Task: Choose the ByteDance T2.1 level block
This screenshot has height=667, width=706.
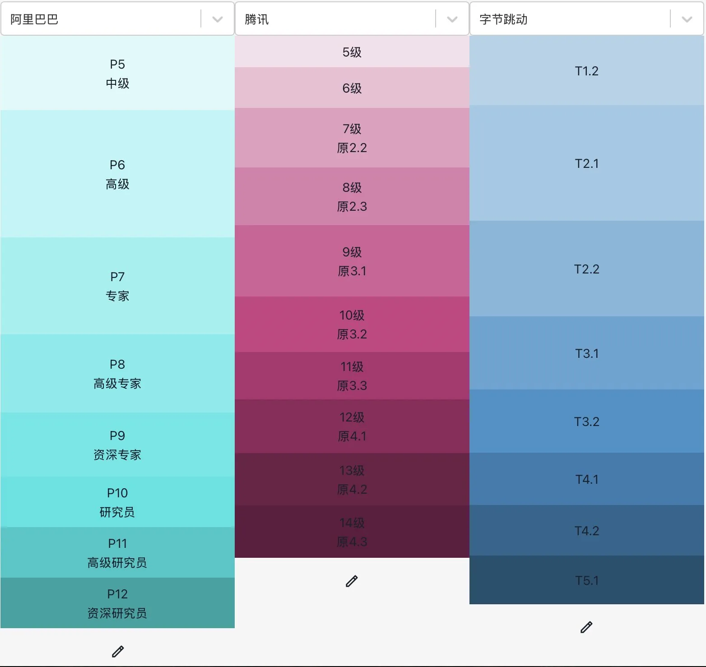Action: coord(587,163)
